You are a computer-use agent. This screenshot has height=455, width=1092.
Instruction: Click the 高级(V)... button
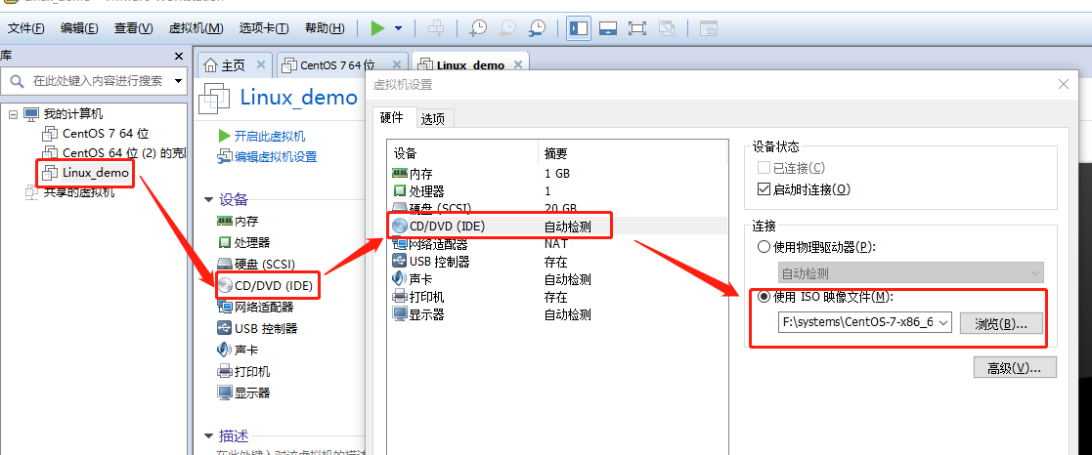[x=1015, y=368]
